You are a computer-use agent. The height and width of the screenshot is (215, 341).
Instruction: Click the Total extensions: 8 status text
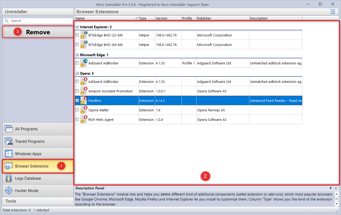(16, 210)
